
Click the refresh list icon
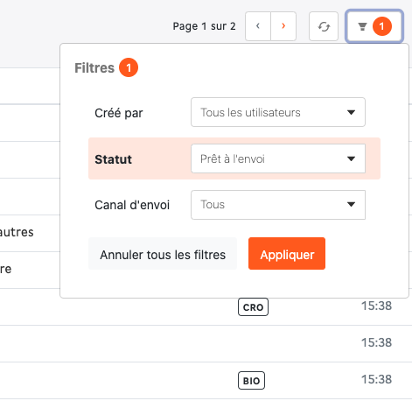(324, 26)
